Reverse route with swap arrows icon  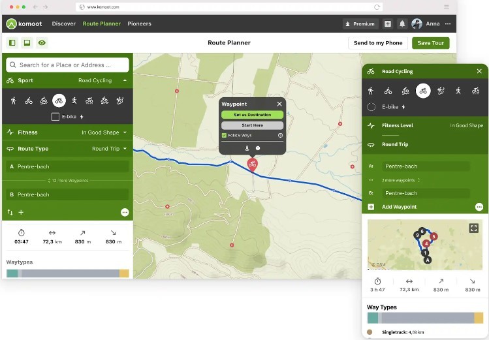[10, 212]
